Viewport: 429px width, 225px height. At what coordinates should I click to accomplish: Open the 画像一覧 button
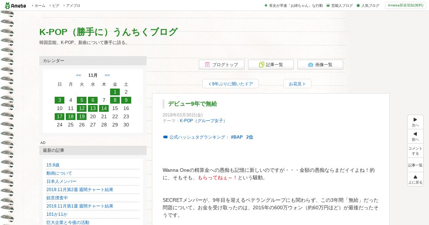[x=320, y=65]
